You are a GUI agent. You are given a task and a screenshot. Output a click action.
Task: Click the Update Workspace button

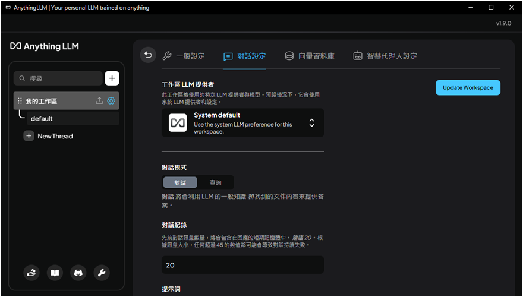click(x=468, y=87)
